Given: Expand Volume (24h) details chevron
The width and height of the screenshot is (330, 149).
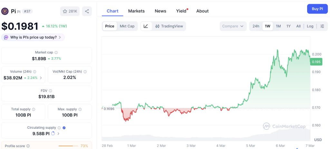Looking at the screenshot, I should pos(41,78).
